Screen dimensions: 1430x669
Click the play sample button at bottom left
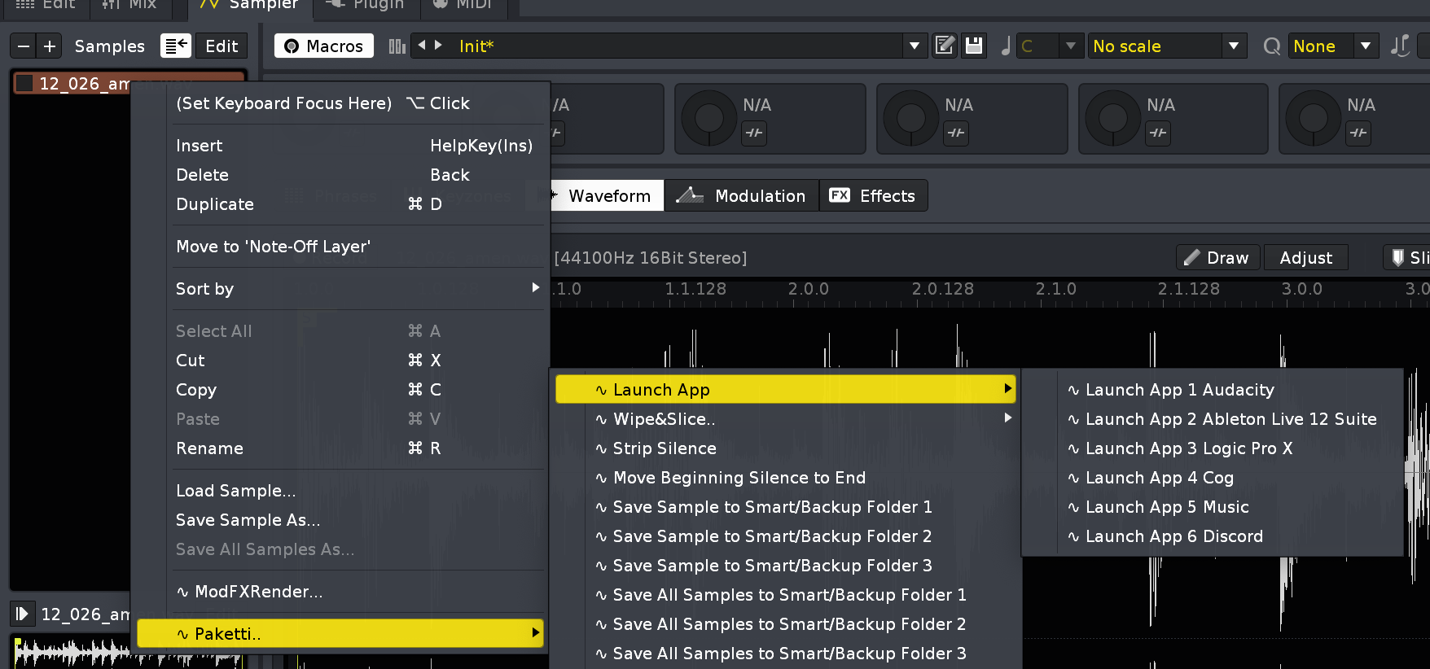22,614
